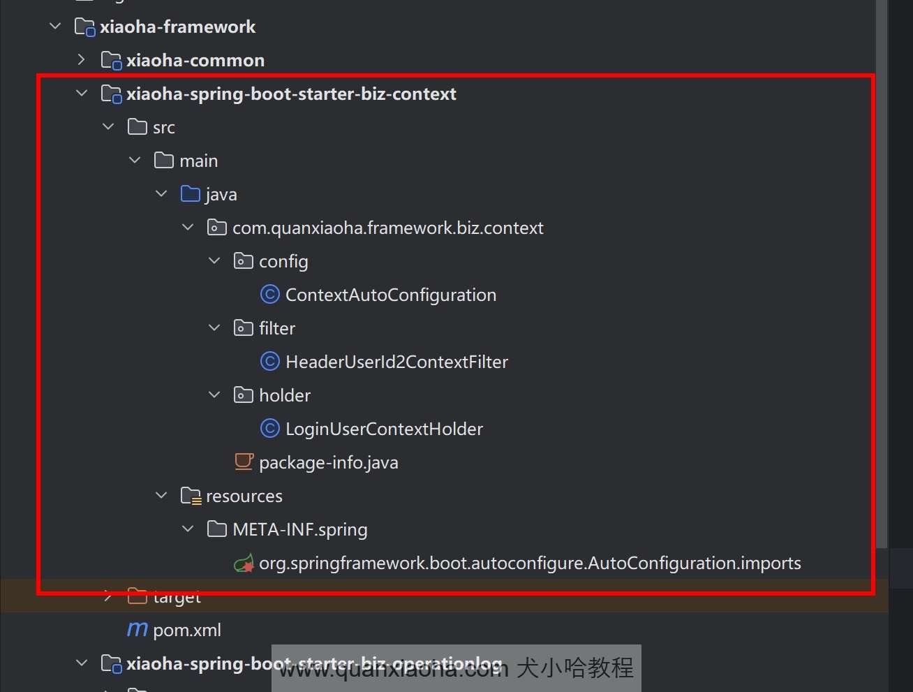Click the xiaoha-common module folder icon

[x=111, y=61]
